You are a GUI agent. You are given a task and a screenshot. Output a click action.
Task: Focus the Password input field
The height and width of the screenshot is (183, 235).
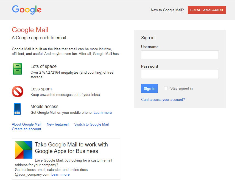(x=180, y=74)
